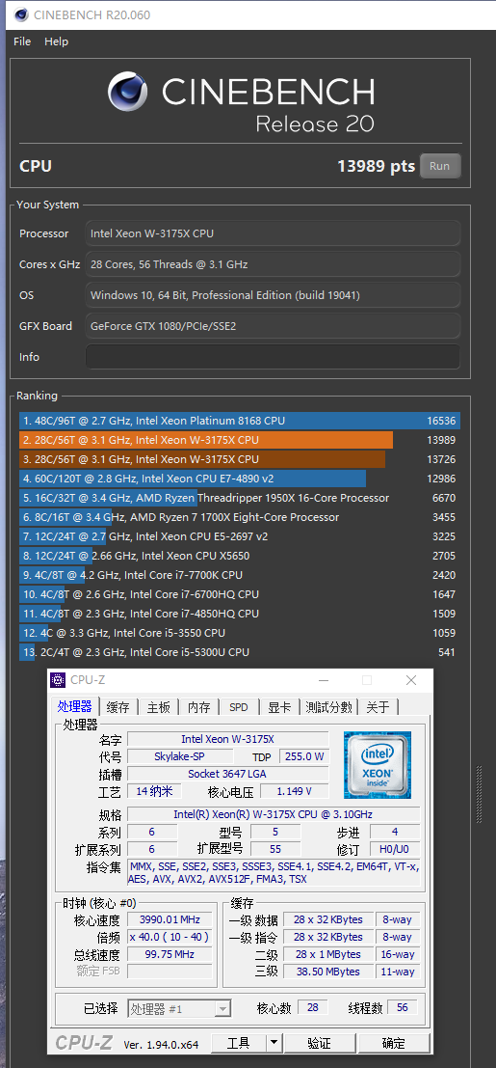This screenshot has width=496, height=1068.
Task: Select the 13989 score W-3175X ranking row
Action: tap(240, 440)
